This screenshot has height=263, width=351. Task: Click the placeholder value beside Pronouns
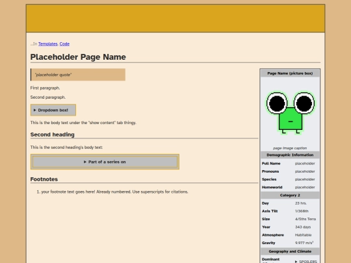305,171
